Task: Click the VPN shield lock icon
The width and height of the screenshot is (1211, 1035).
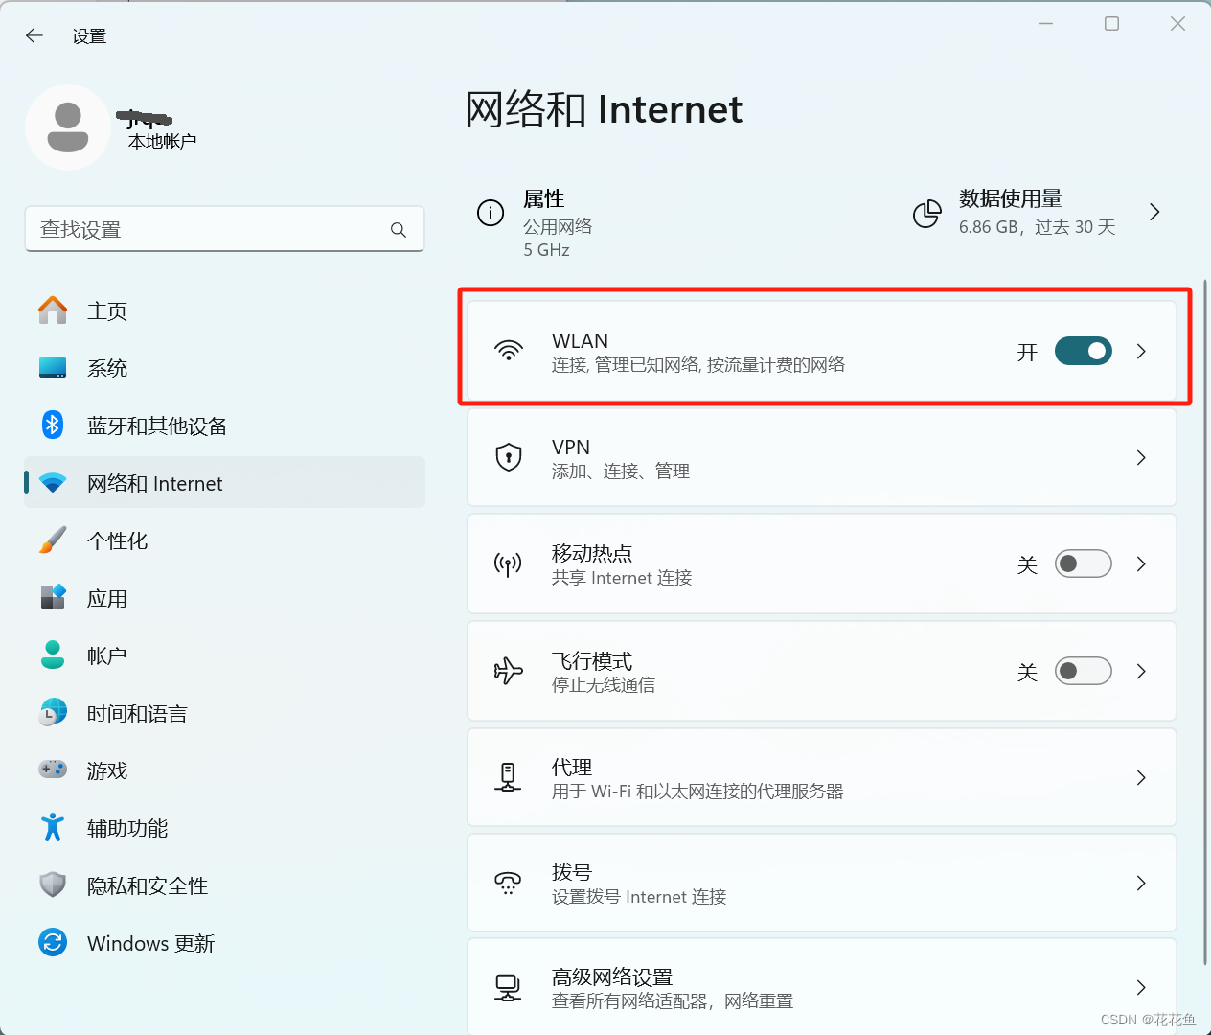Action: 509,457
